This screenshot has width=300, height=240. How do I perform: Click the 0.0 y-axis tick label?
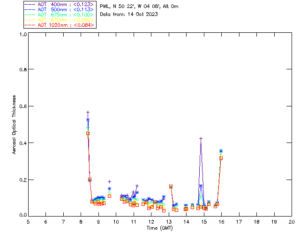pos(23,215)
